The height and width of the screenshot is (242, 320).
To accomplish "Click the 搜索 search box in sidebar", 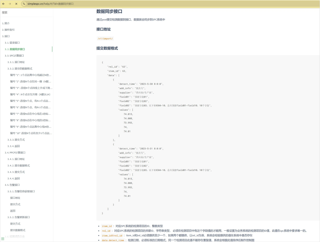I will [26, 12].
